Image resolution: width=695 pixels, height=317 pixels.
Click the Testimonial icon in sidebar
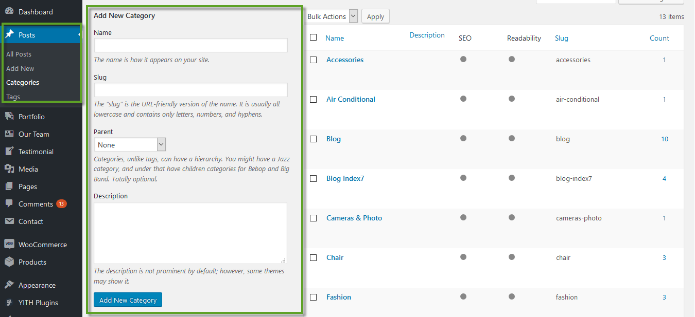click(9, 152)
